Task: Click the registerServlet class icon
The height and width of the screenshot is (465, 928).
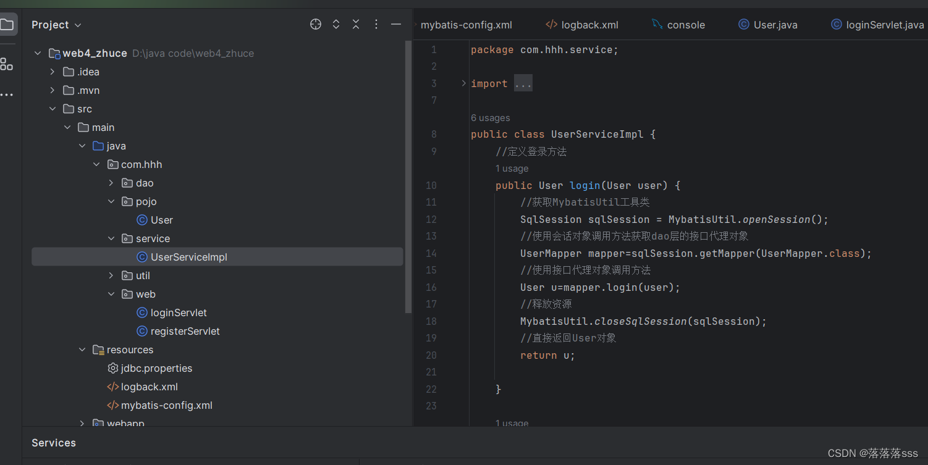Action: (143, 331)
